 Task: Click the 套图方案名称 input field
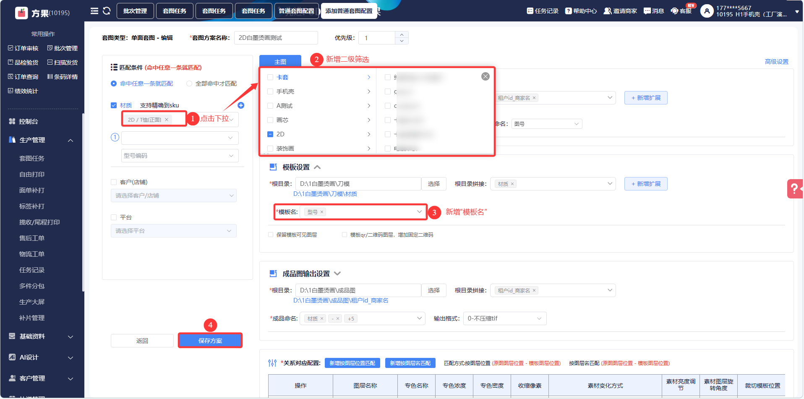click(x=276, y=38)
